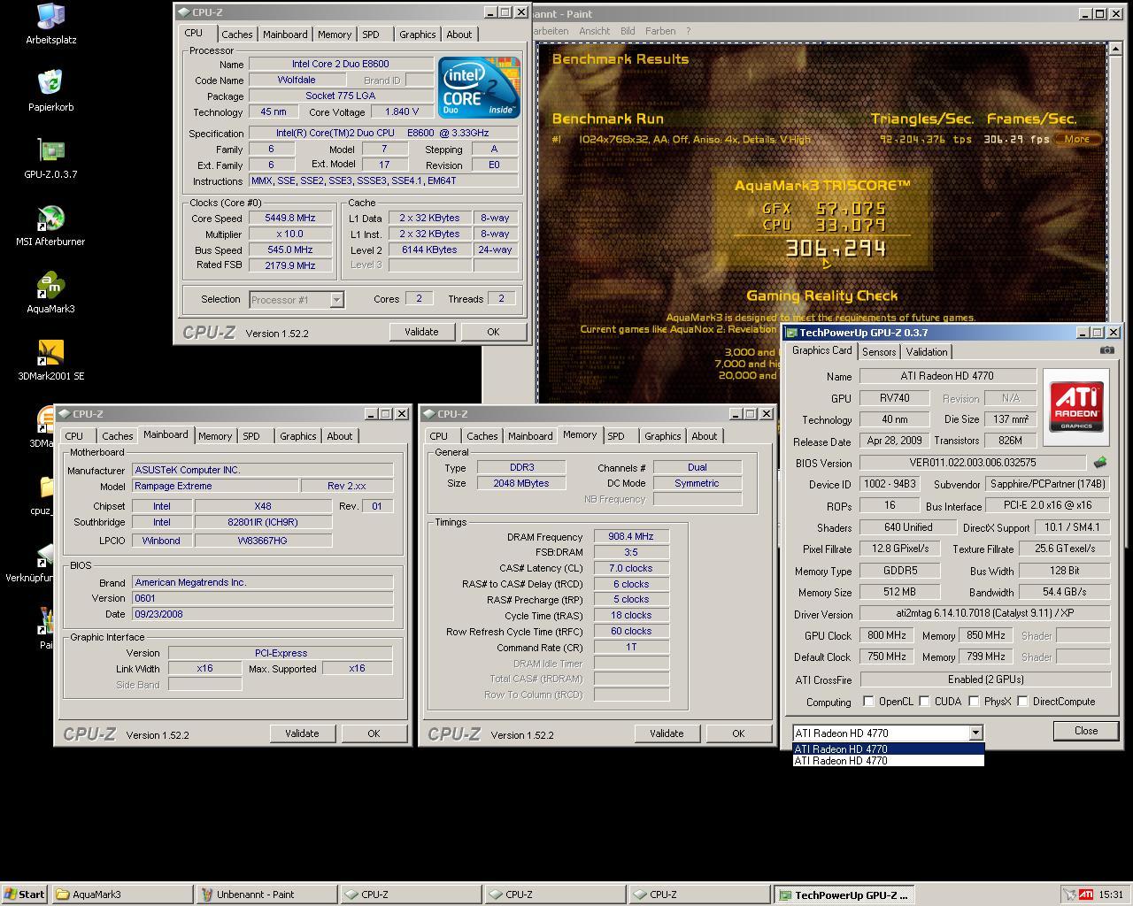This screenshot has width=1133, height=906.
Task: Launch 3DMark2001 SE desktop shortcut
Action: 51,360
